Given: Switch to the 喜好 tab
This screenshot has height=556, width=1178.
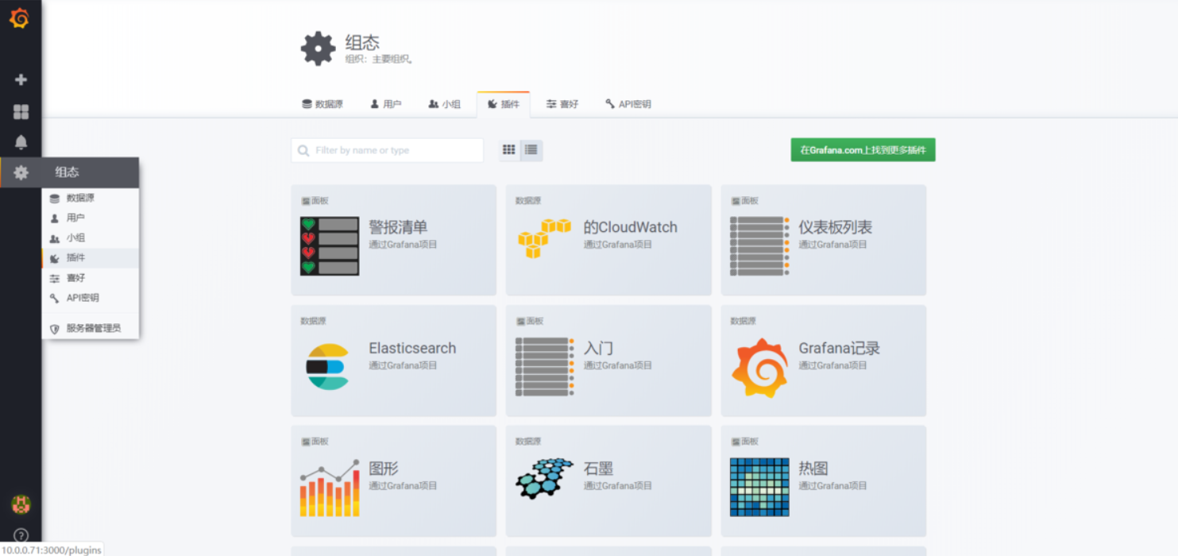Looking at the screenshot, I should [x=562, y=104].
